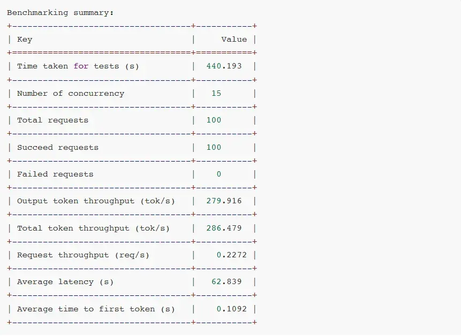Screen dimensions: 461x336
Task: Click the 'Average latency (s)' label
Action: click(65, 282)
